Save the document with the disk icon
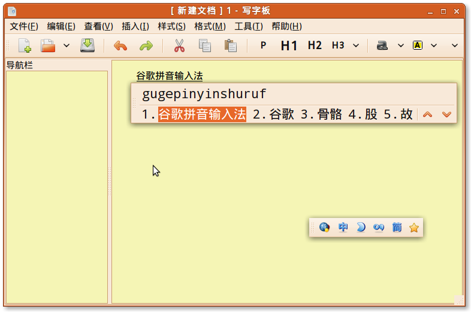 (87, 46)
